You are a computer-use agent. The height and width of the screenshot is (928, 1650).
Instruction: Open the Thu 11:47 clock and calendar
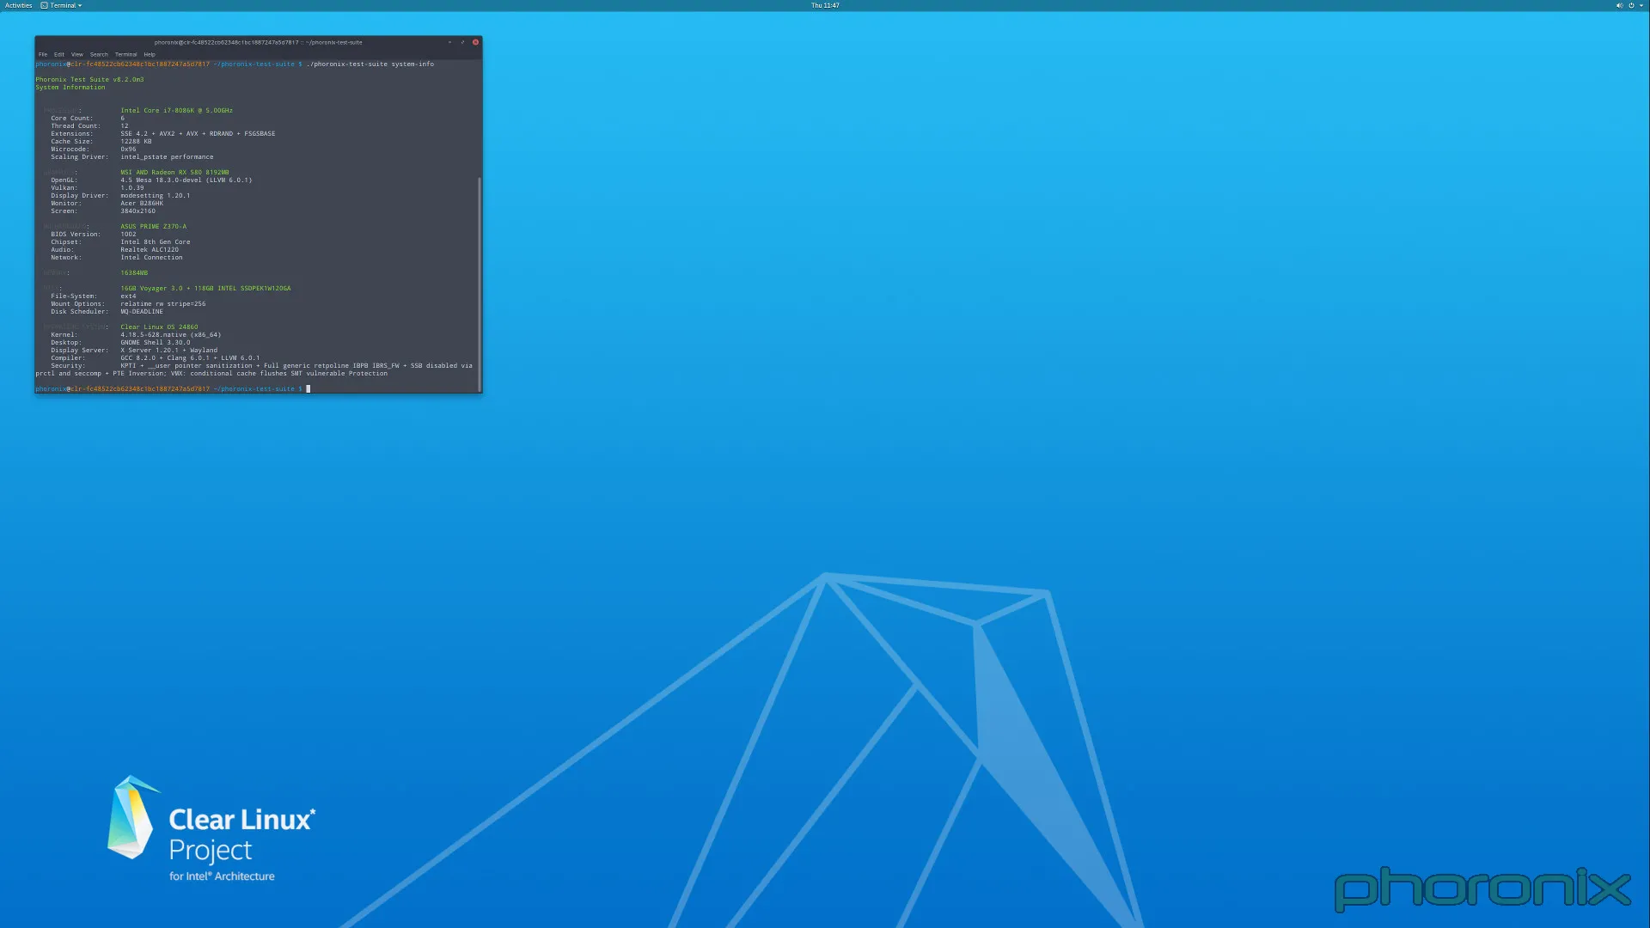(825, 5)
